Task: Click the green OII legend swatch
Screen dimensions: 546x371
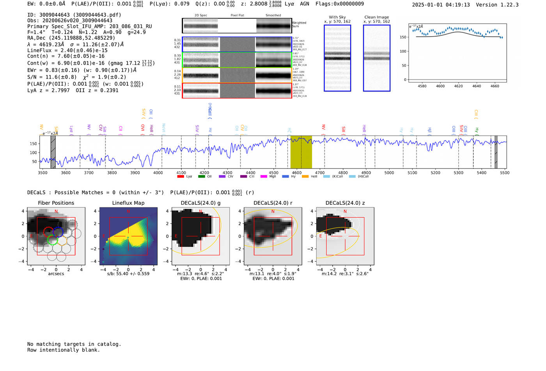Action: pos(202,177)
